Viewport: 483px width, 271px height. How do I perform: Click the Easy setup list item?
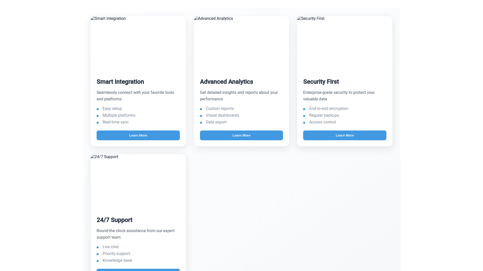[x=112, y=109]
